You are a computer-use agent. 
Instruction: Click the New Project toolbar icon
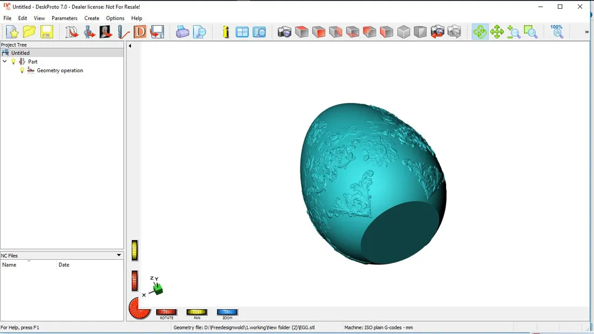click(x=12, y=32)
